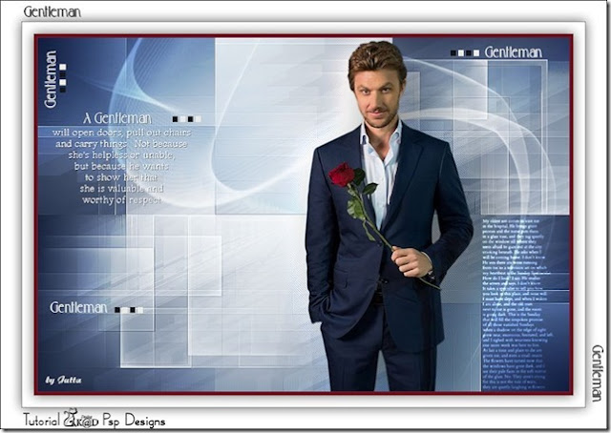Click the line 'worthy of respect'

(121, 200)
